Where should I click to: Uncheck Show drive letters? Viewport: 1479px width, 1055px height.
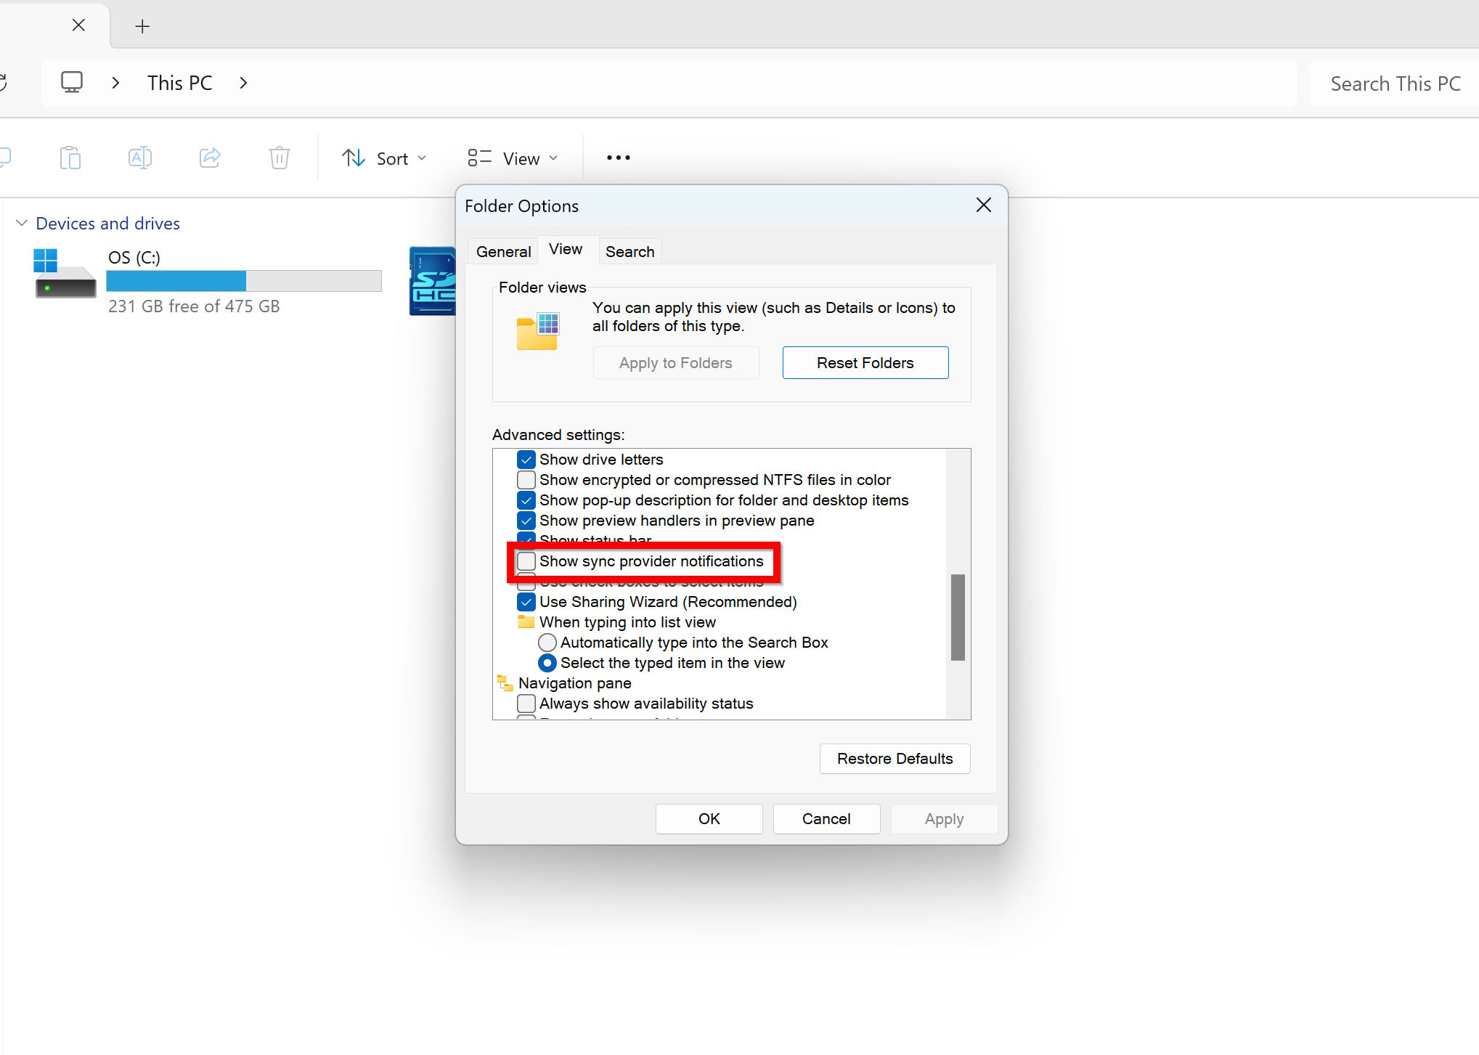coord(526,460)
